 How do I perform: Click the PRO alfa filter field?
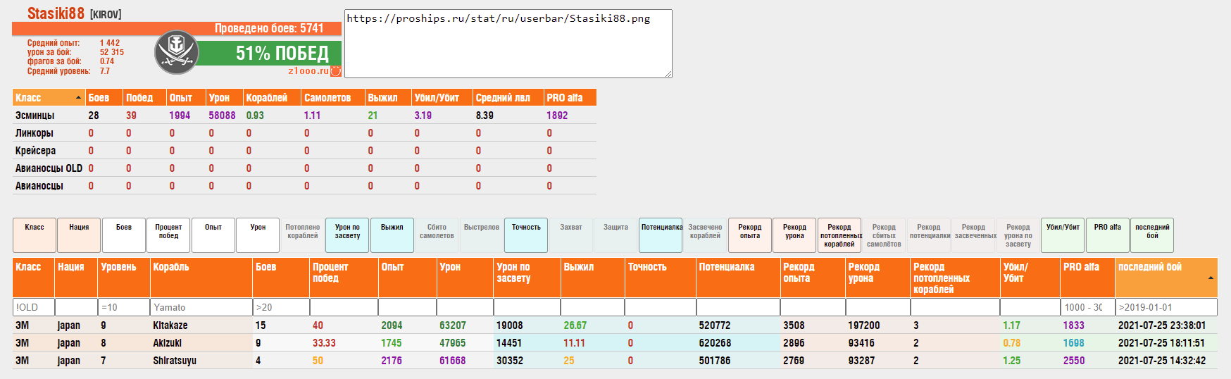tap(1087, 307)
